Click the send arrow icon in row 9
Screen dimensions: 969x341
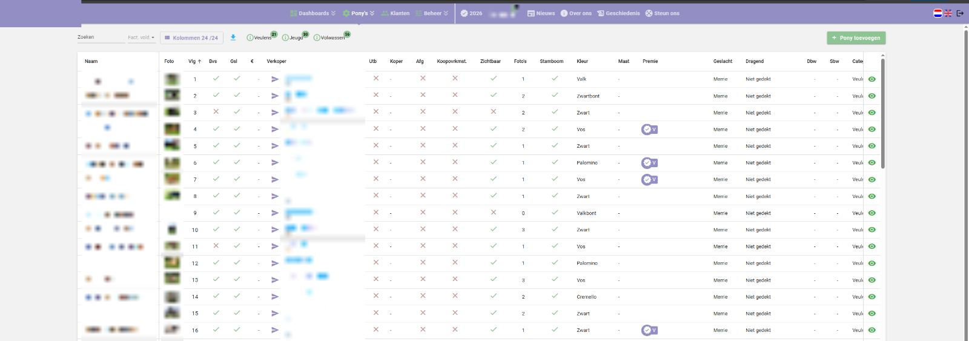(275, 213)
